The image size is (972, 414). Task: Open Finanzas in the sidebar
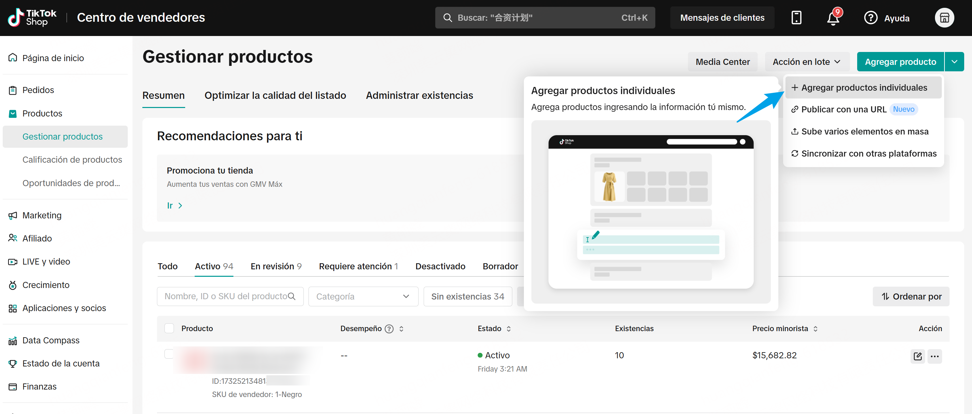(x=39, y=386)
